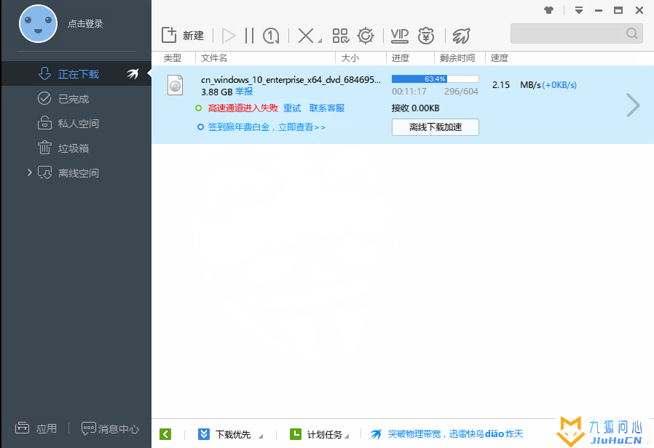
Task: Click the 296/604 resource count
Action: (x=461, y=92)
